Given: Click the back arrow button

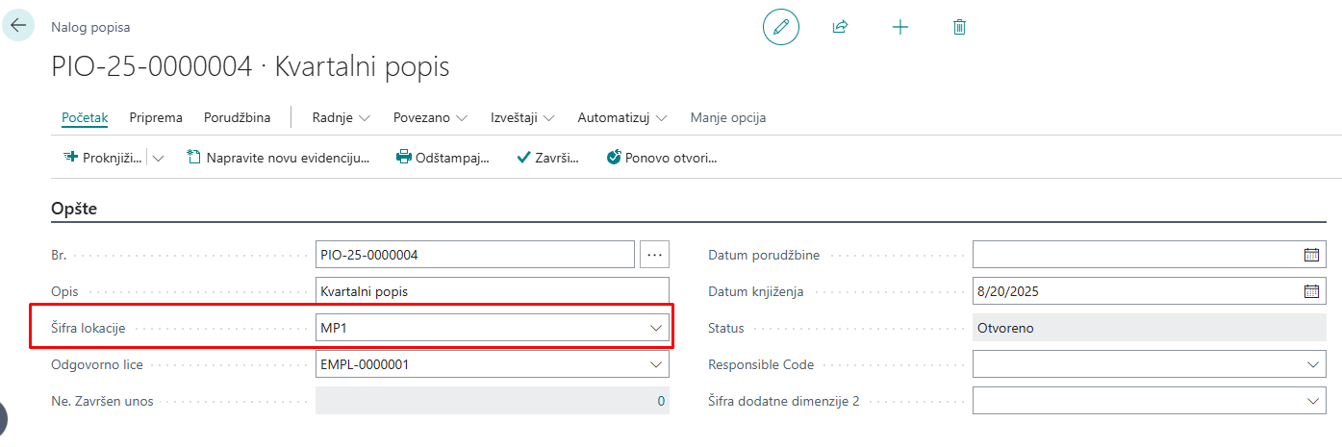Looking at the screenshot, I should 18,25.
